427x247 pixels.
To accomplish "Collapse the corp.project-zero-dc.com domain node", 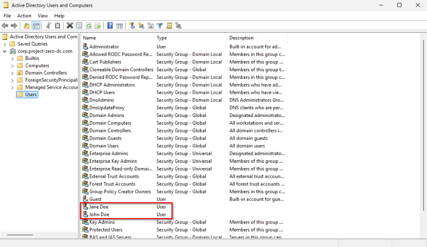I will [5, 52].
